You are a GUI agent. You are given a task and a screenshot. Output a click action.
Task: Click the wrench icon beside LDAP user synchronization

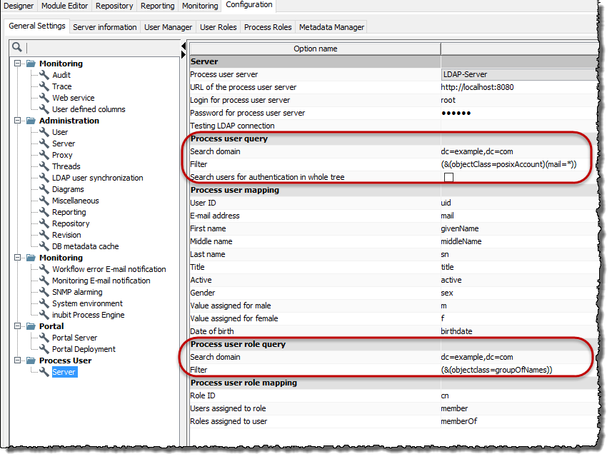point(44,178)
